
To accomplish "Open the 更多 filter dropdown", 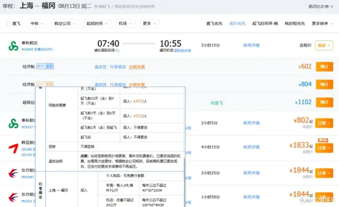I will [149, 23].
